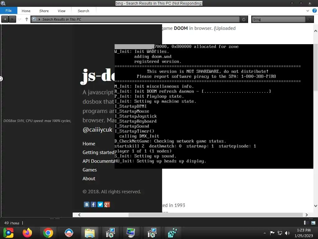Click the Google Plus share icon
This screenshot has width=318, height=239.
tap(107, 204)
